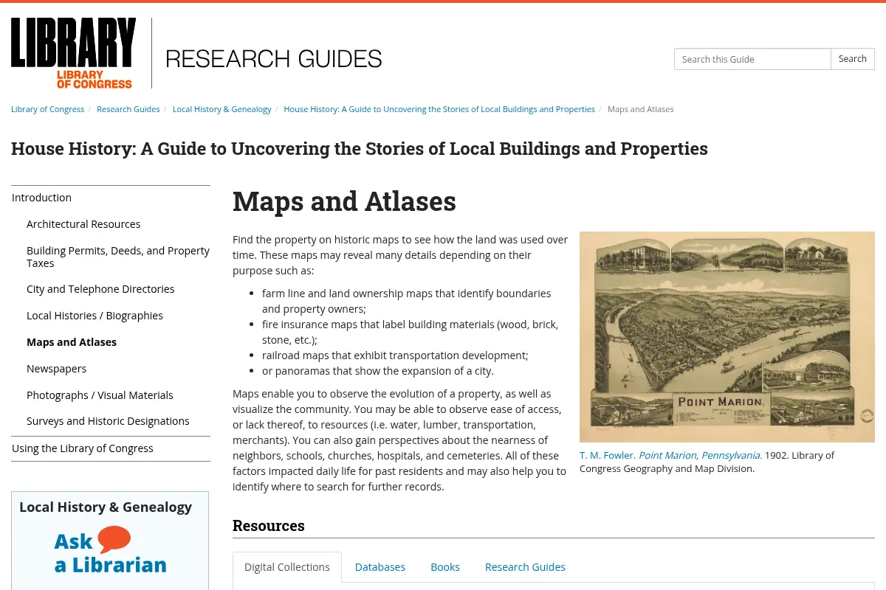Open Building Permits, Deeds, and Property Taxes

(118, 257)
